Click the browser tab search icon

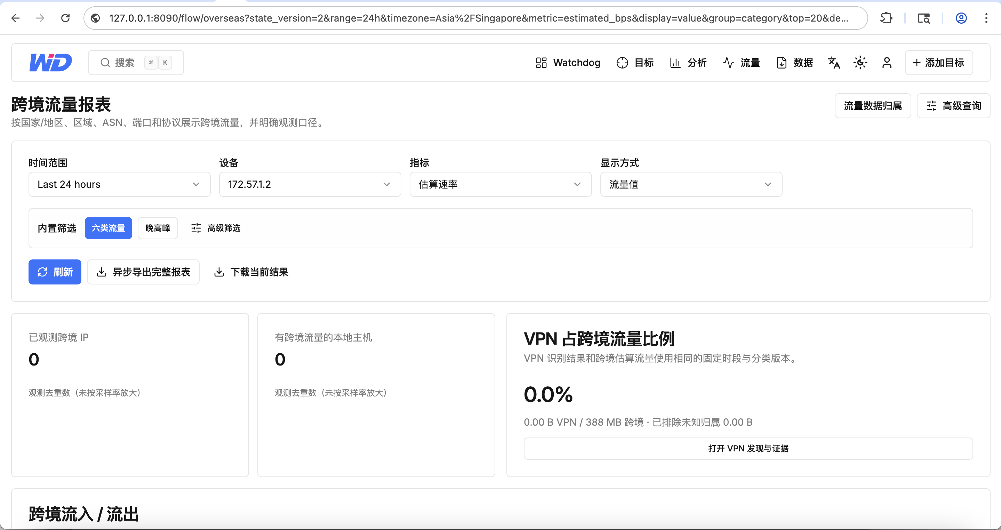(x=924, y=18)
